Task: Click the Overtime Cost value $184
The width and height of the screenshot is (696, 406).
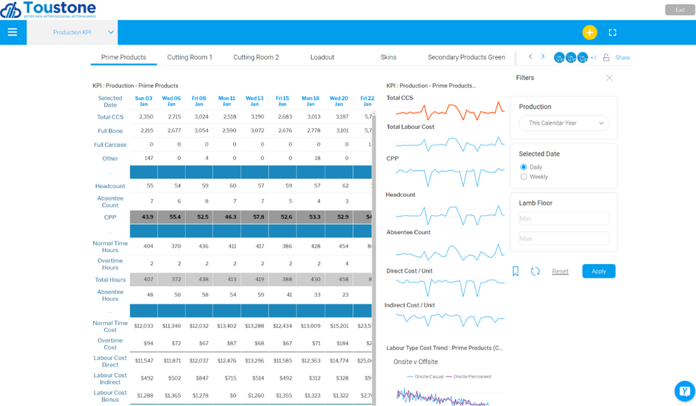Action: (342, 343)
